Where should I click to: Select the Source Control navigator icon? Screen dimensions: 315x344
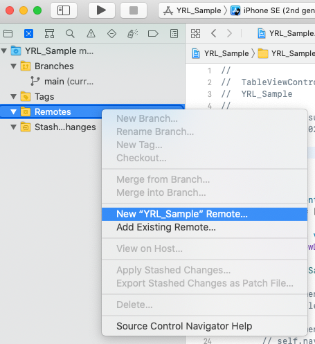pos(28,34)
